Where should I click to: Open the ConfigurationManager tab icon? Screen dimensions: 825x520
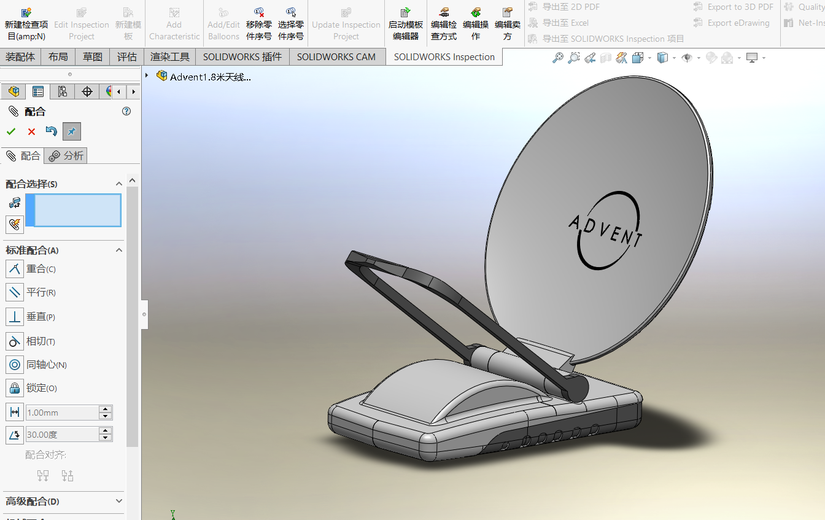coord(63,91)
